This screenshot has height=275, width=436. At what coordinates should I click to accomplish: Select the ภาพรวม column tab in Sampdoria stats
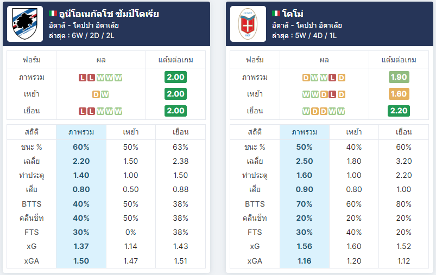pyautogui.click(x=81, y=132)
